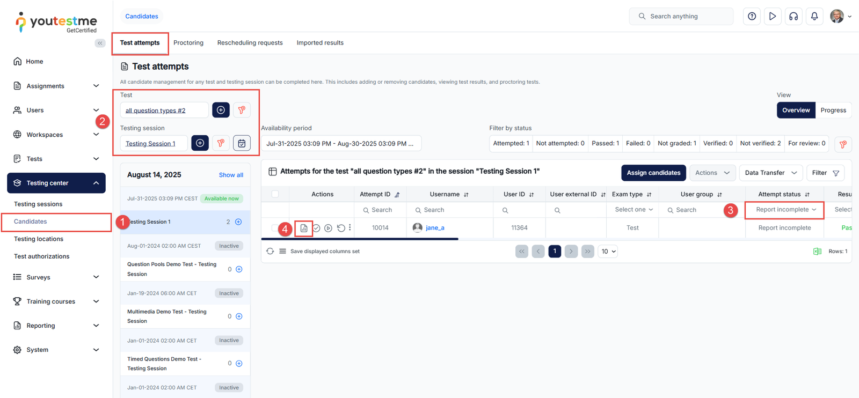This screenshot has height=398, width=859.
Task: Open the notifications bell
Action: pyautogui.click(x=814, y=16)
